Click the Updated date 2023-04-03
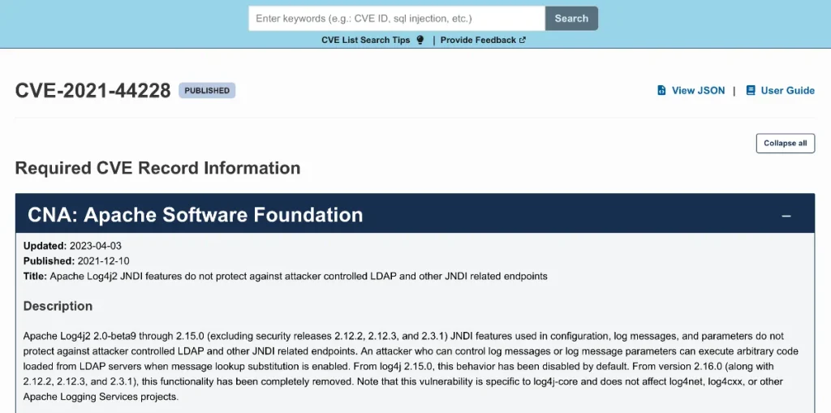 [x=96, y=246]
